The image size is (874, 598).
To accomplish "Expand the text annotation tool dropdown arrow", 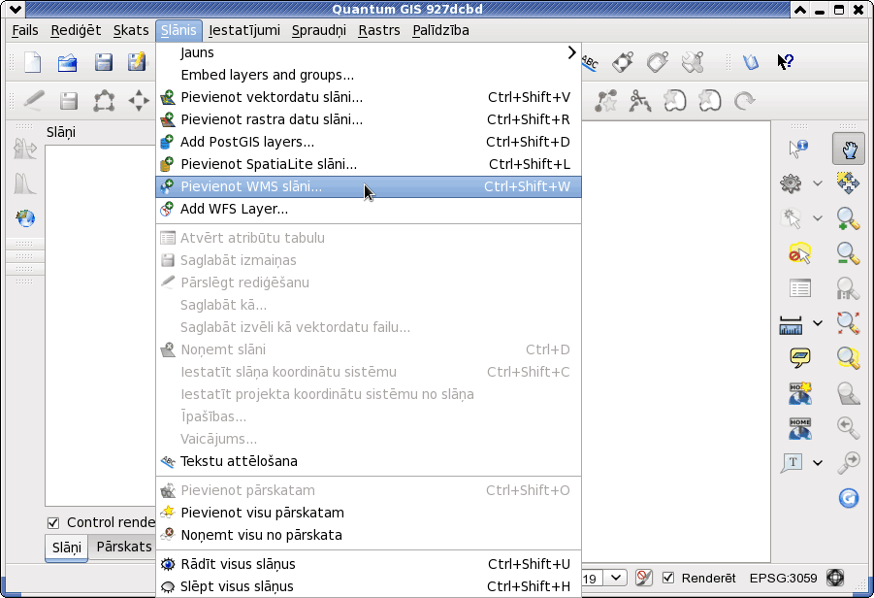I will tap(817, 462).
